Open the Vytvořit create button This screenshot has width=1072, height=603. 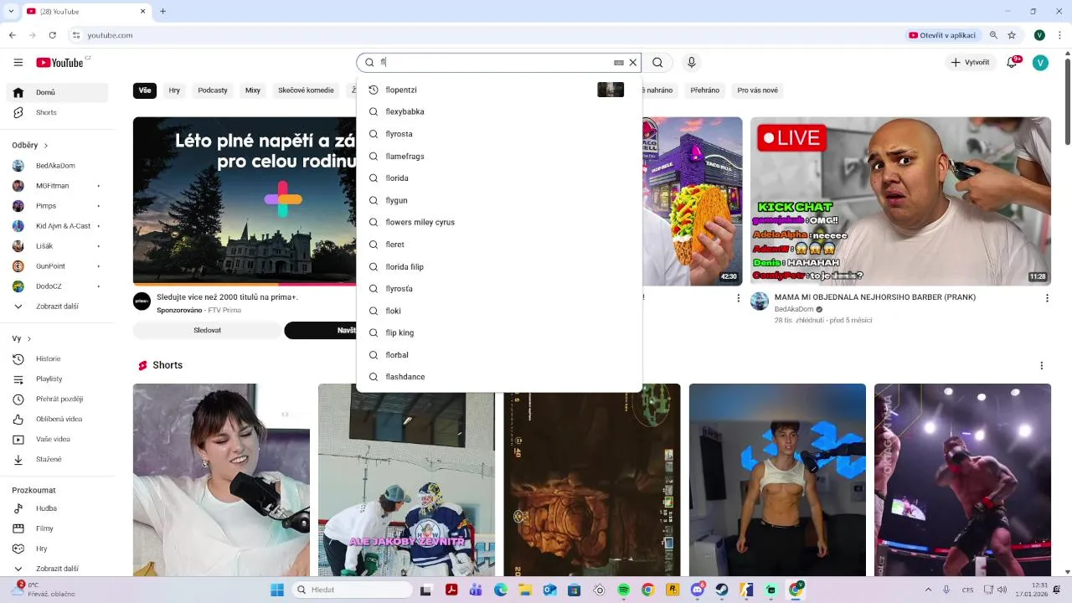pos(970,62)
